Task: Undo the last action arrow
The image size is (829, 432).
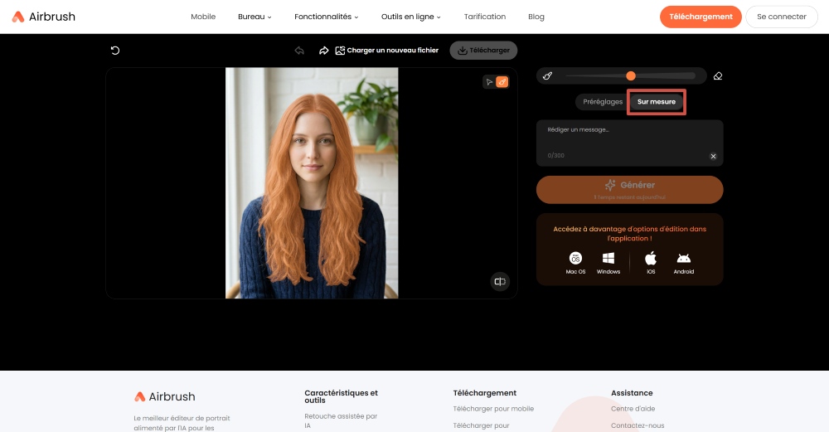Action: tap(299, 51)
